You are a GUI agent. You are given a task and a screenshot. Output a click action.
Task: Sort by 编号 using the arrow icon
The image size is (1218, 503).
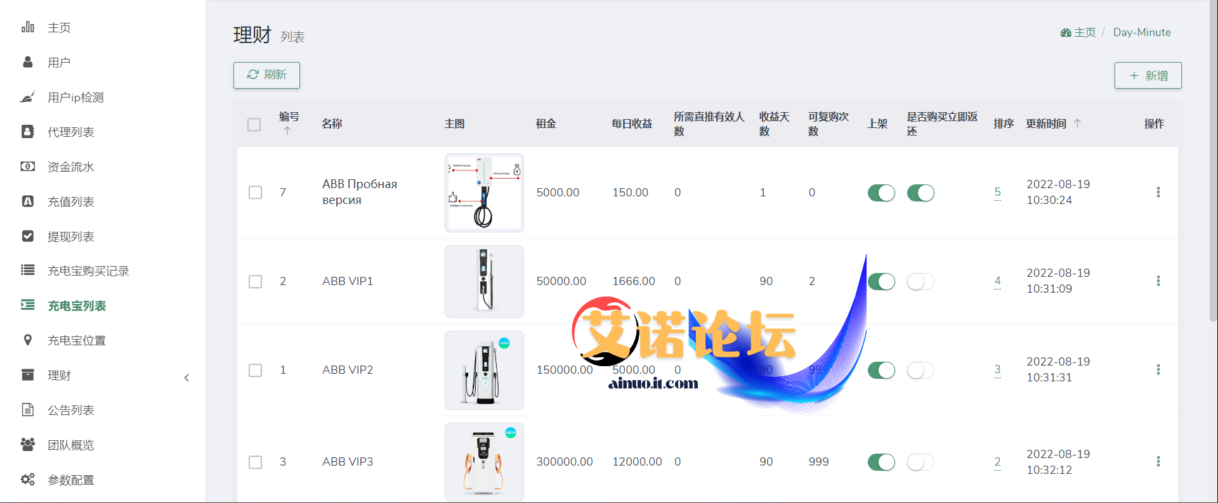(x=287, y=131)
